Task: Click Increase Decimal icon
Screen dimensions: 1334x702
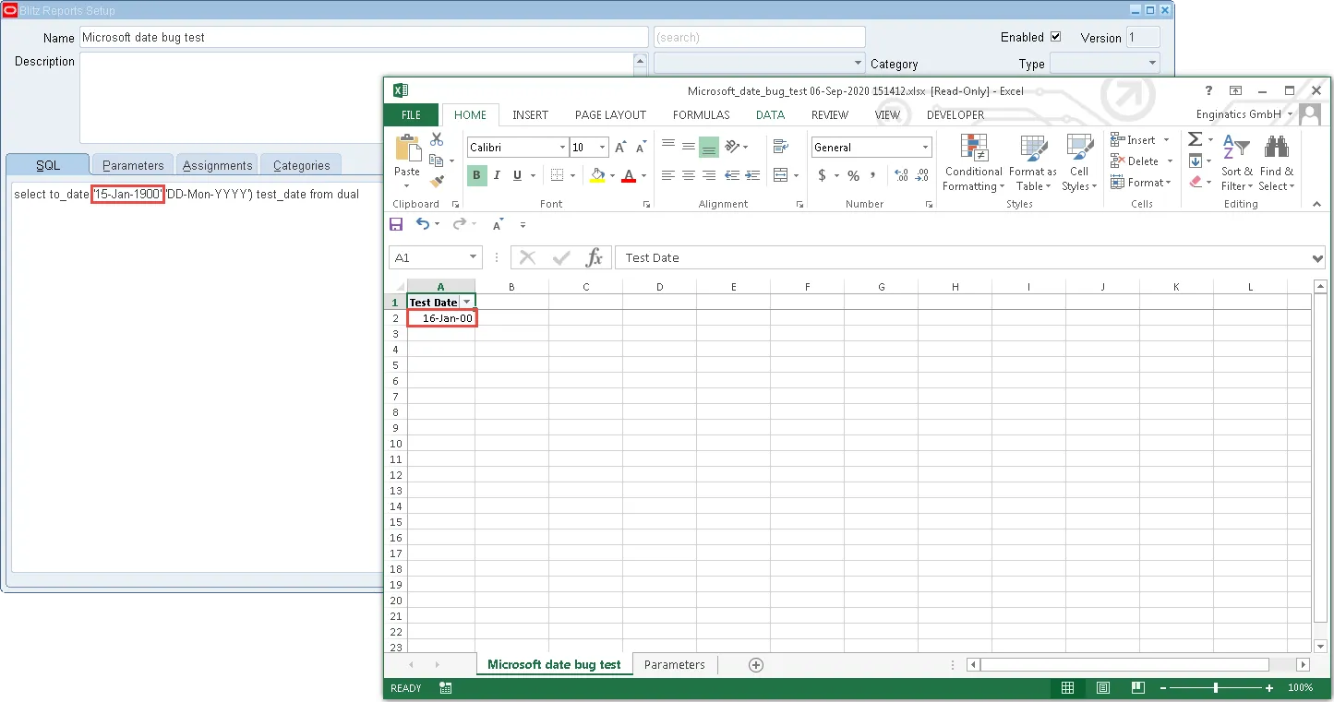Action: tap(901, 175)
